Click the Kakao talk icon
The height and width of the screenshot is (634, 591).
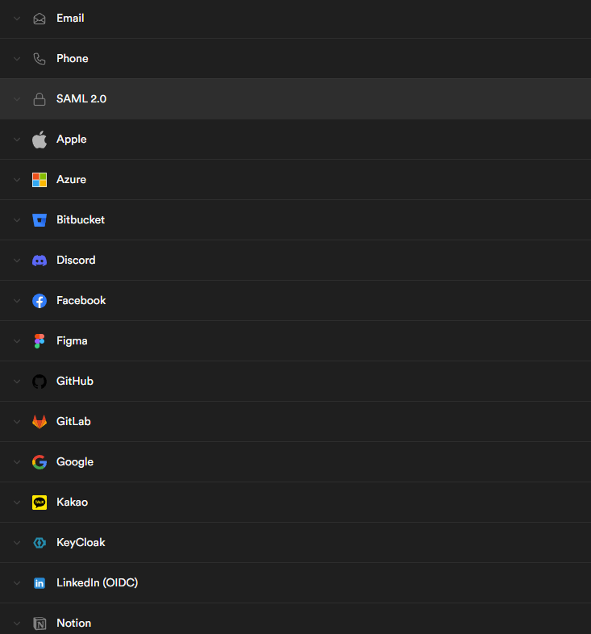point(40,503)
